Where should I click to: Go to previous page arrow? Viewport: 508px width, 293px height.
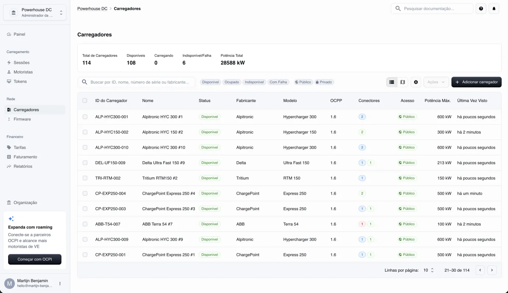[480, 270]
